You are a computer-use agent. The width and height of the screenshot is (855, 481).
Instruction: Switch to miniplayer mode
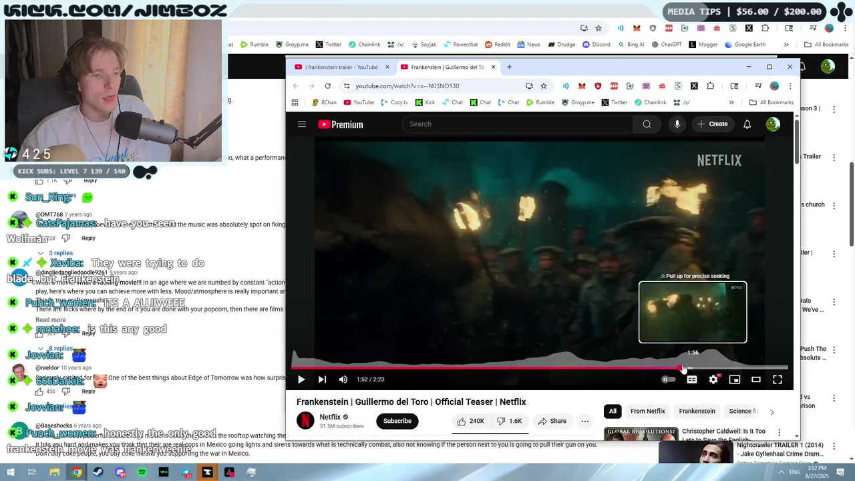[735, 379]
